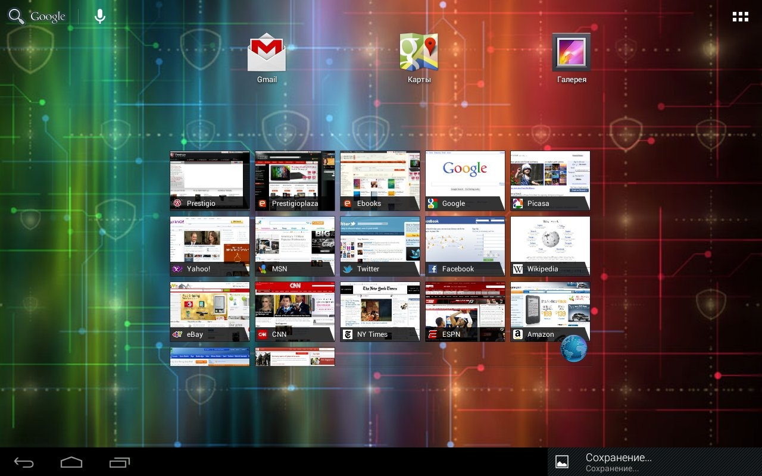Open the eBay bookmark thumbnail
Image resolution: width=762 pixels, height=476 pixels.
click(210, 311)
